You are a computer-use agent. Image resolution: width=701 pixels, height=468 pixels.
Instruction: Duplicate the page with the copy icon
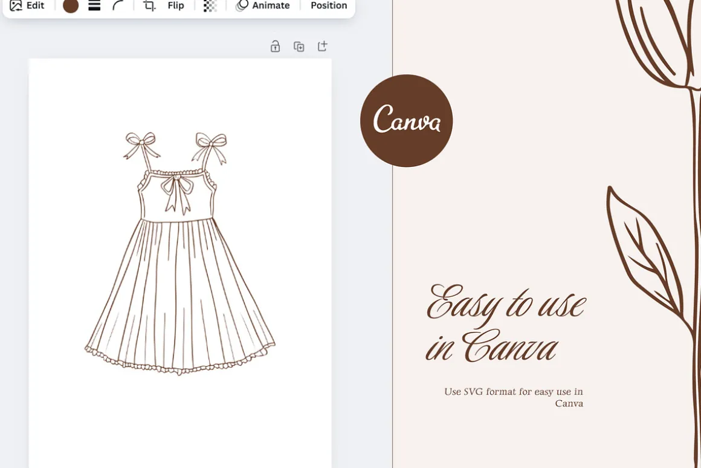pos(299,46)
